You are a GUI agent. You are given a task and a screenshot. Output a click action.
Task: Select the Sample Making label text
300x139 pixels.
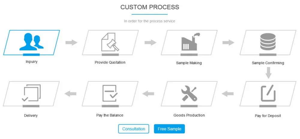coord(189,63)
